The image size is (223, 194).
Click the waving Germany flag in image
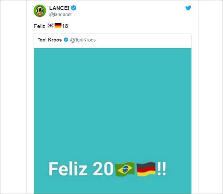(146, 169)
